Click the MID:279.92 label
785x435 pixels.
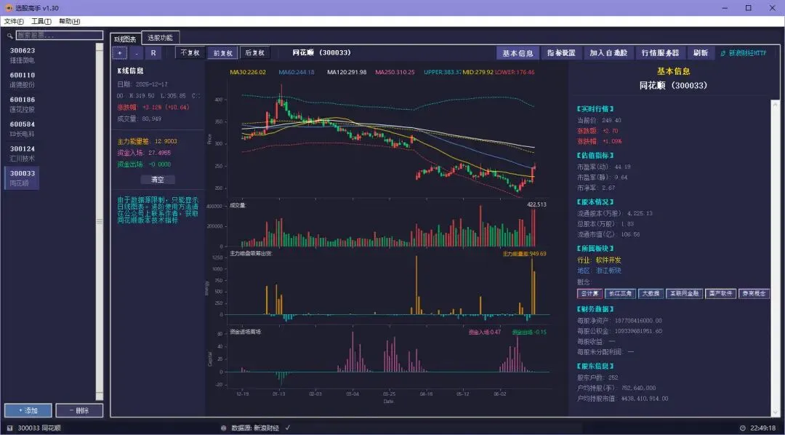(x=478, y=72)
